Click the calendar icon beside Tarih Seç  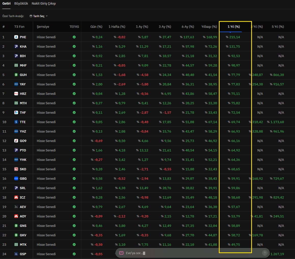[x=31, y=16]
